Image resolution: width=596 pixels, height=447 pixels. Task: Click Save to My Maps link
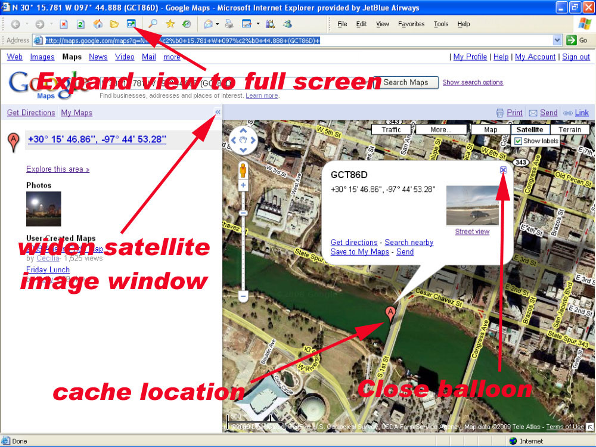point(359,252)
